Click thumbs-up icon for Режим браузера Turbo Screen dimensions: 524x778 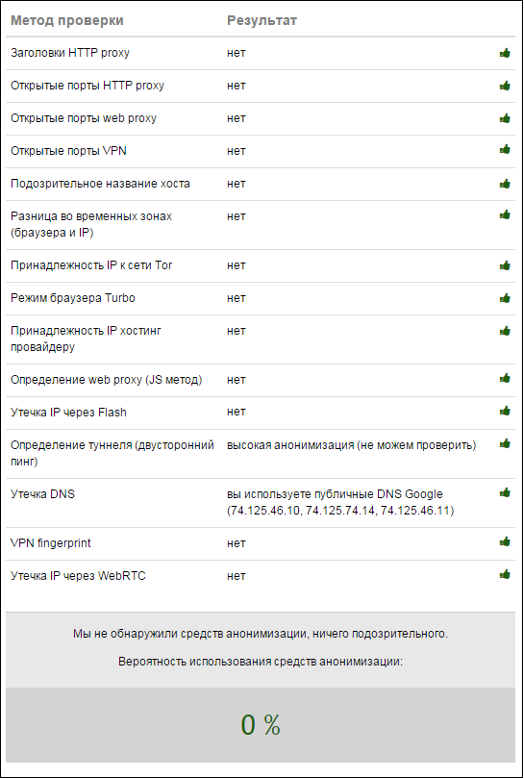pyautogui.click(x=505, y=298)
